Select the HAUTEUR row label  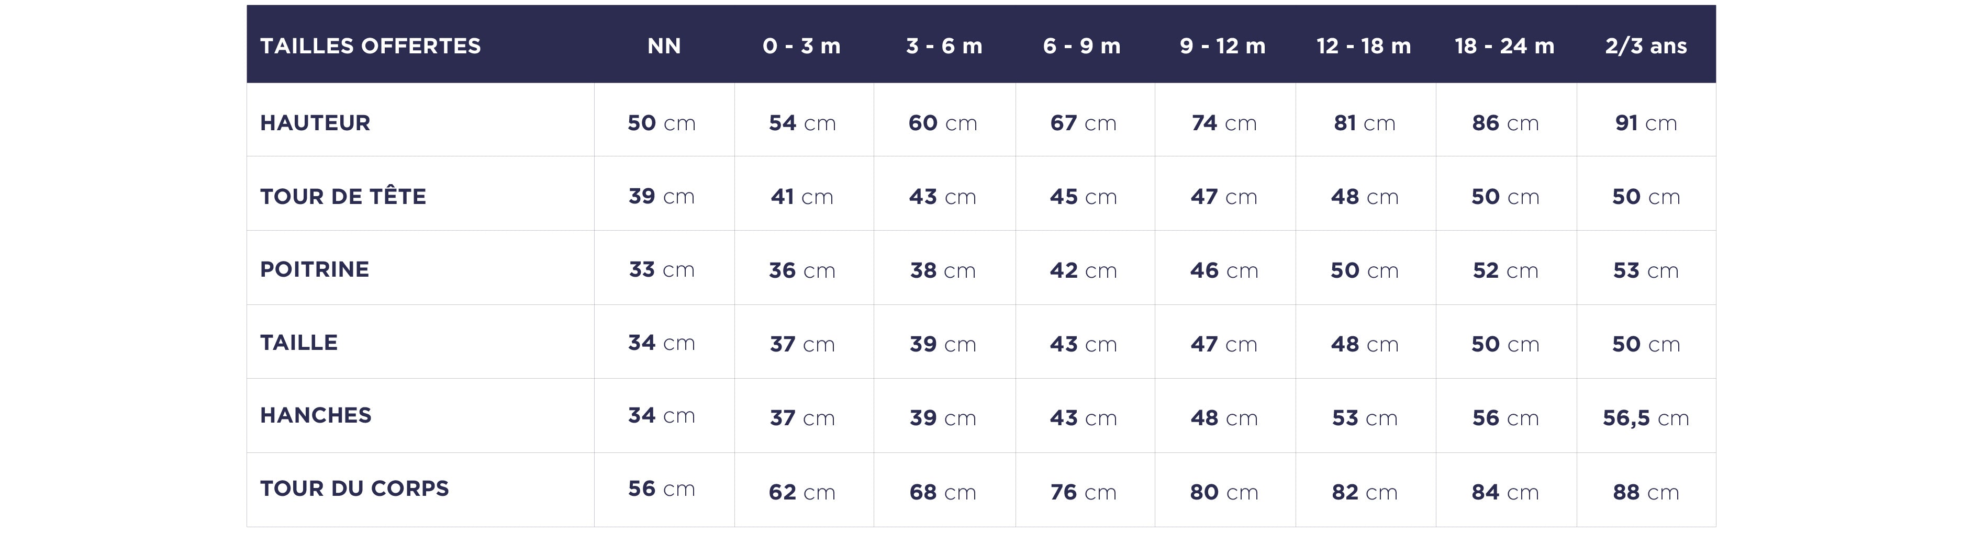click(x=315, y=122)
